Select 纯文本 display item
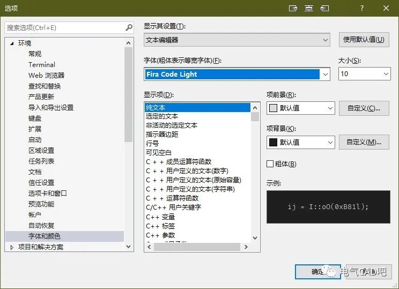This screenshot has width=399, height=289. pyautogui.click(x=197, y=107)
